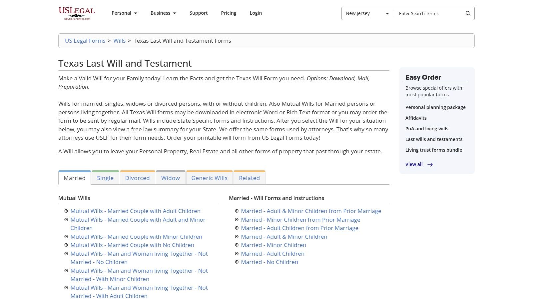This screenshot has height=300, width=533.
Task: Open Married - No Children will form
Action: coord(269,262)
